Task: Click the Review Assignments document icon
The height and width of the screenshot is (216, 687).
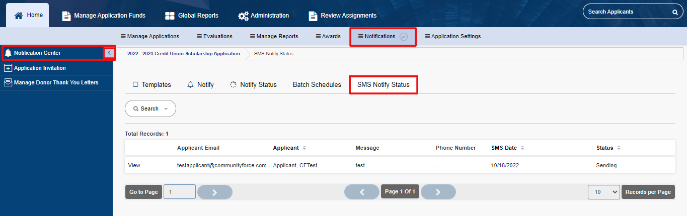Action: (313, 16)
